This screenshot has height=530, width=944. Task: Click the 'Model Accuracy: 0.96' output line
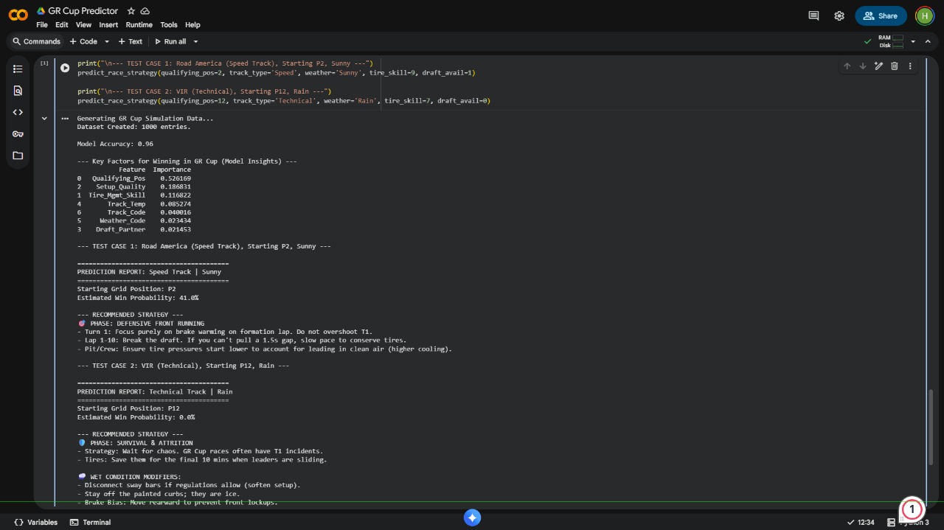pos(115,144)
